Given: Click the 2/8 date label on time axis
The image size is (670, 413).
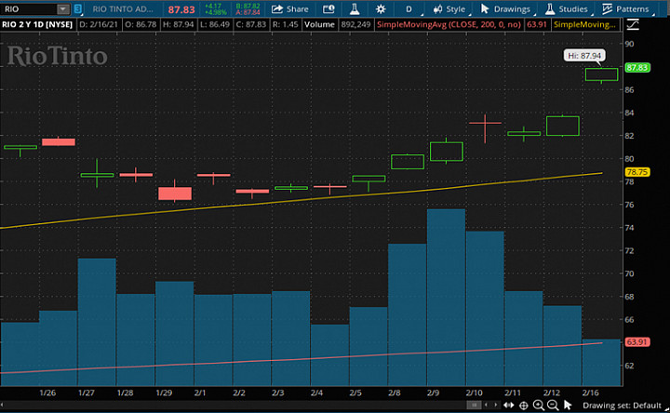Looking at the screenshot, I should [x=394, y=393].
